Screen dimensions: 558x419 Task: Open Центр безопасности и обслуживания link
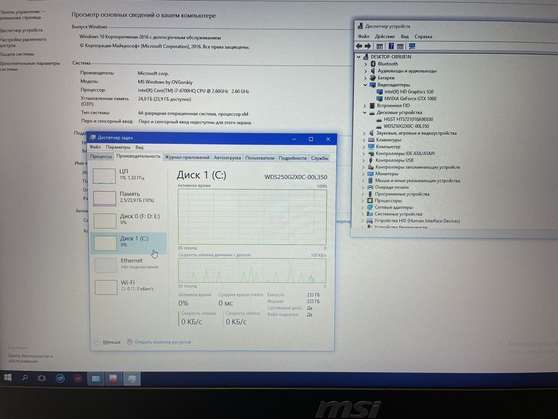(31, 359)
